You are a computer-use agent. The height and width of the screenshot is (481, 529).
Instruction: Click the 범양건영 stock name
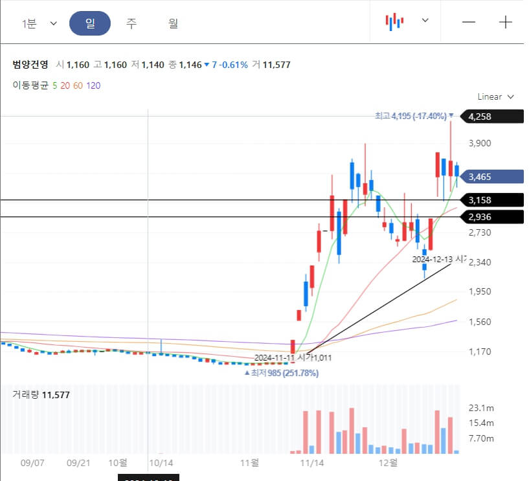[x=30, y=65]
